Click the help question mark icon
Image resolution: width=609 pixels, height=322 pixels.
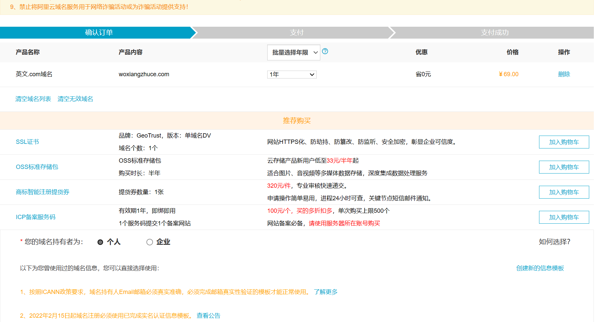click(x=325, y=51)
